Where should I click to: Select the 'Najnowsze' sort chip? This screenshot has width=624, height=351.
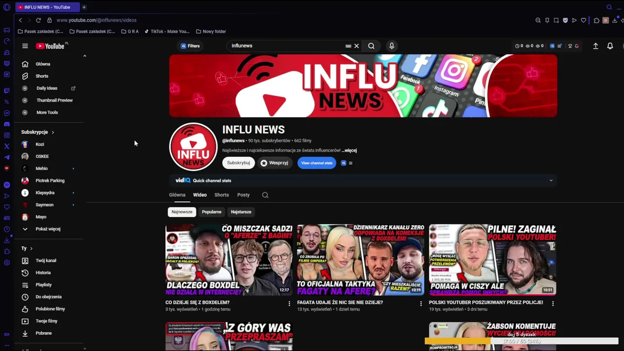[x=182, y=212]
